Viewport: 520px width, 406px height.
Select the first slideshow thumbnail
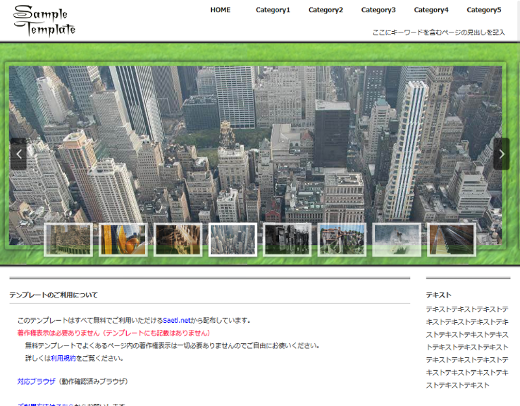coord(68,240)
